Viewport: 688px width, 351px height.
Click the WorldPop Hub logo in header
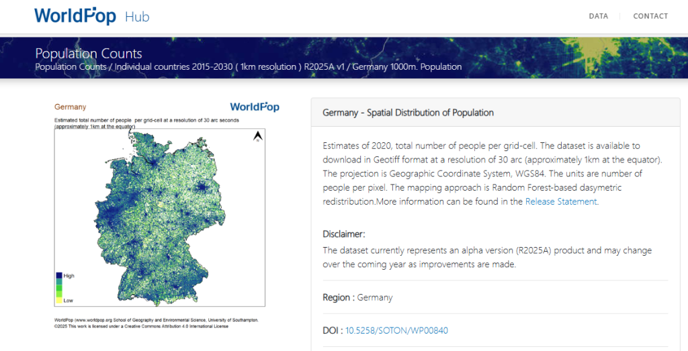click(x=75, y=16)
